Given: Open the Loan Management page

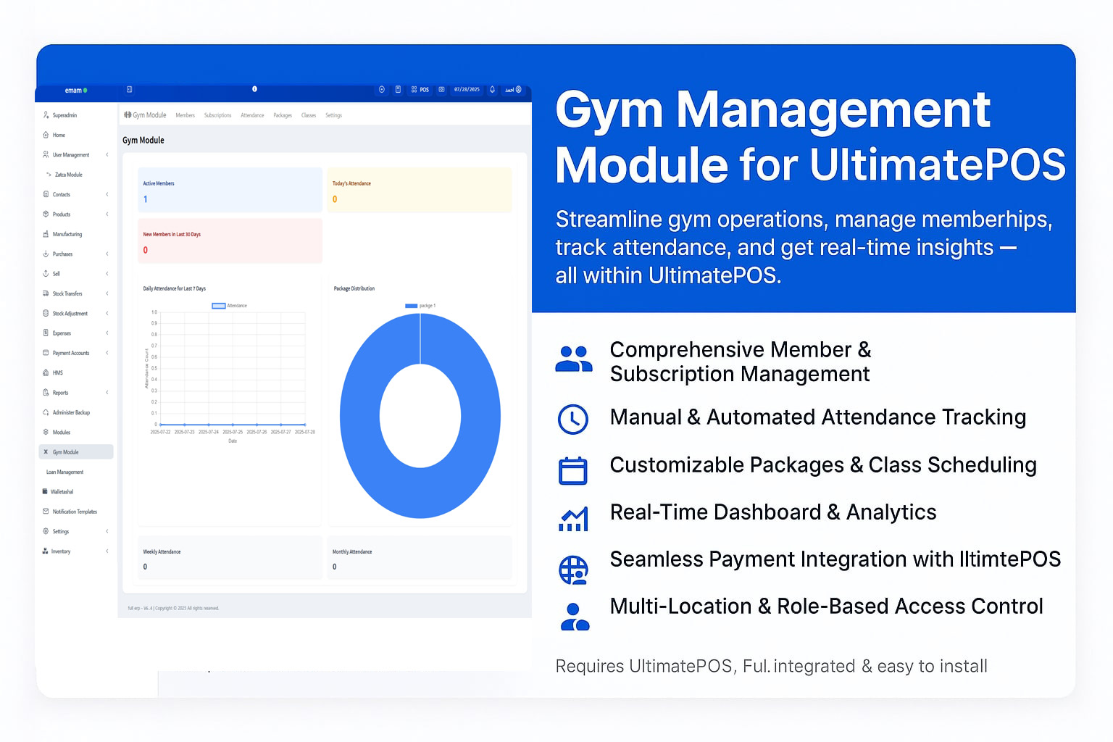Looking at the screenshot, I should [64, 472].
